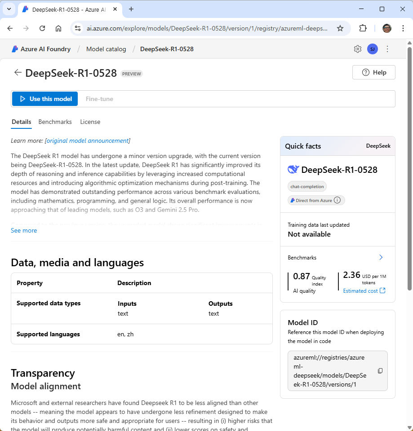Click the page vertical scrollbar thumb
The image size is (413, 431).
[x=409, y=168]
